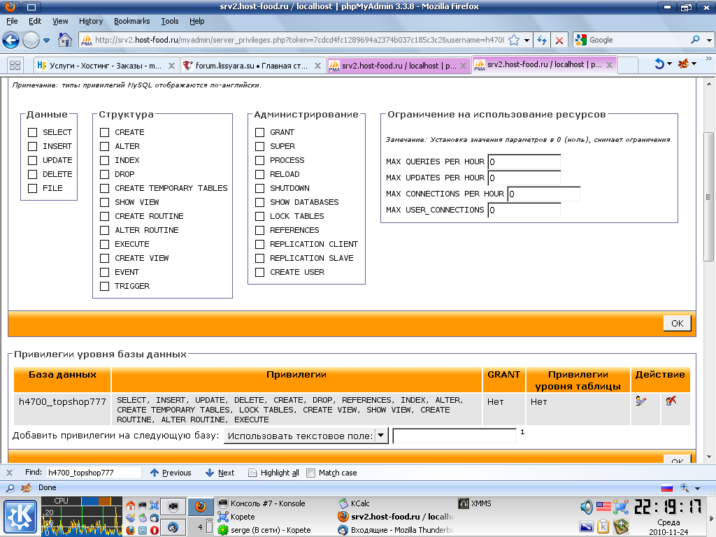This screenshot has height=537, width=716.
Task: Edit privileges icon for h4700_topshop777
Action: (x=640, y=401)
